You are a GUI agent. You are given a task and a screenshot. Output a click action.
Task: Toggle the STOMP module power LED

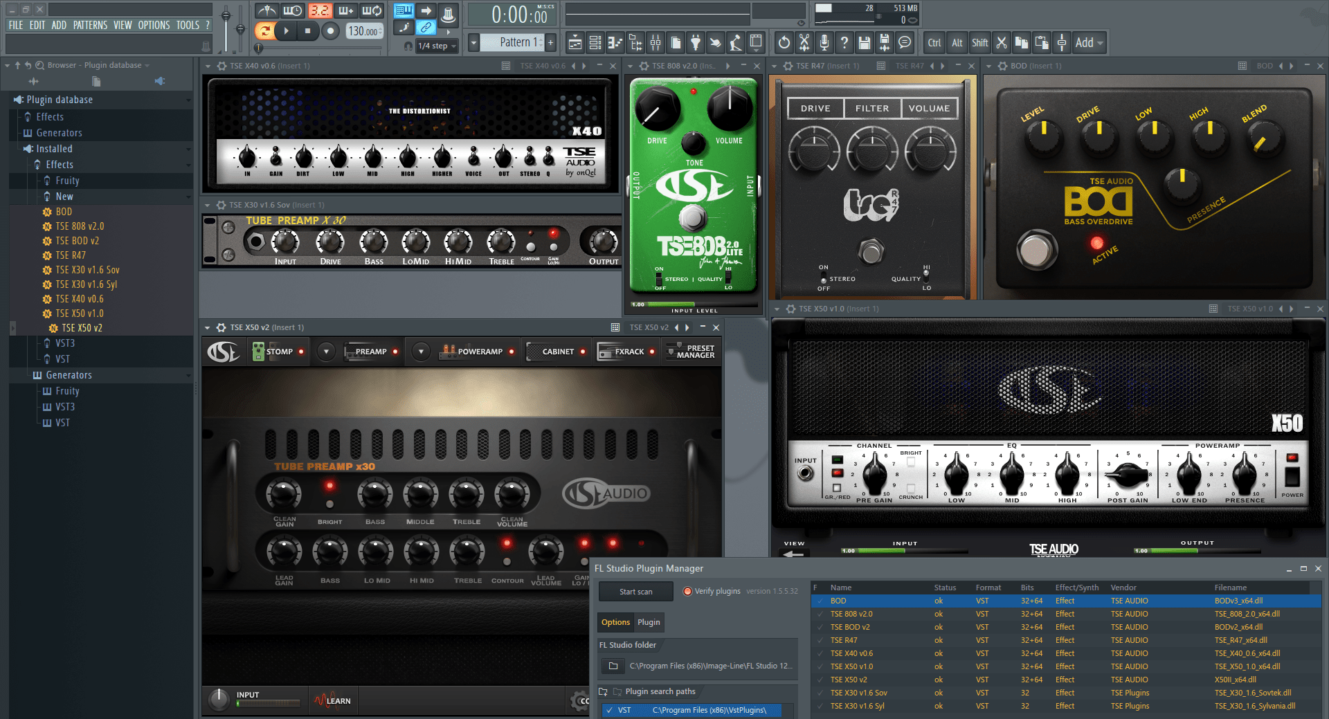pos(301,352)
